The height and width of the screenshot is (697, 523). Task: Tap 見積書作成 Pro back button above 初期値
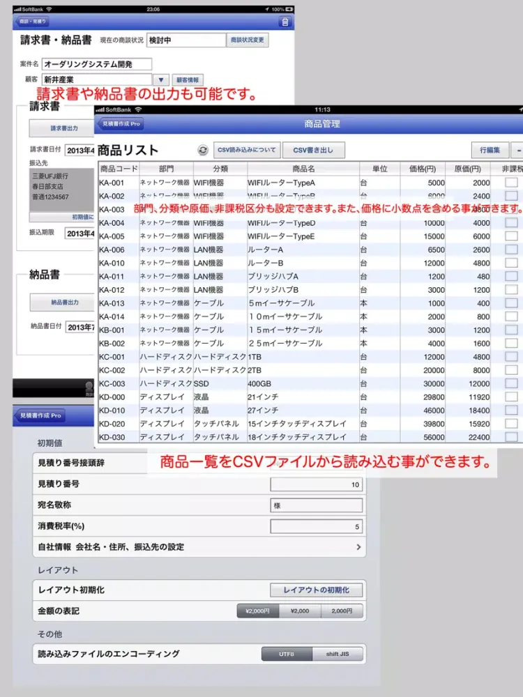40,415
